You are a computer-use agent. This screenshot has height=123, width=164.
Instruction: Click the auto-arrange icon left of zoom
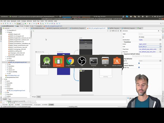pos(108,31)
